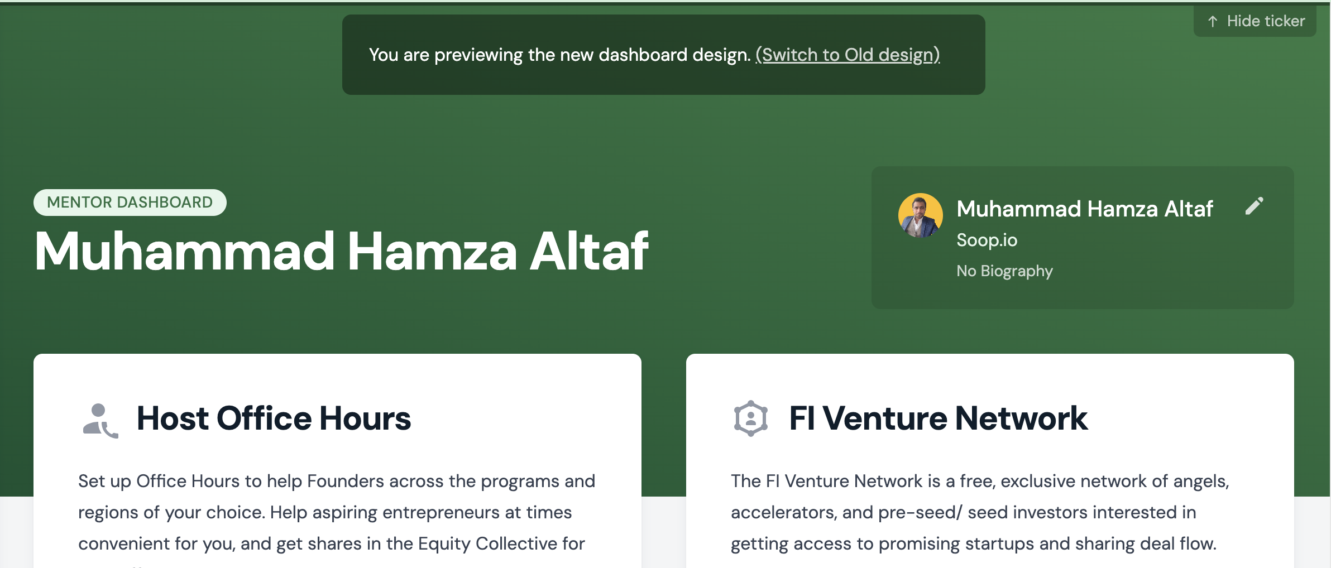Click the Venture Network description paragraph

(x=980, y=512)
